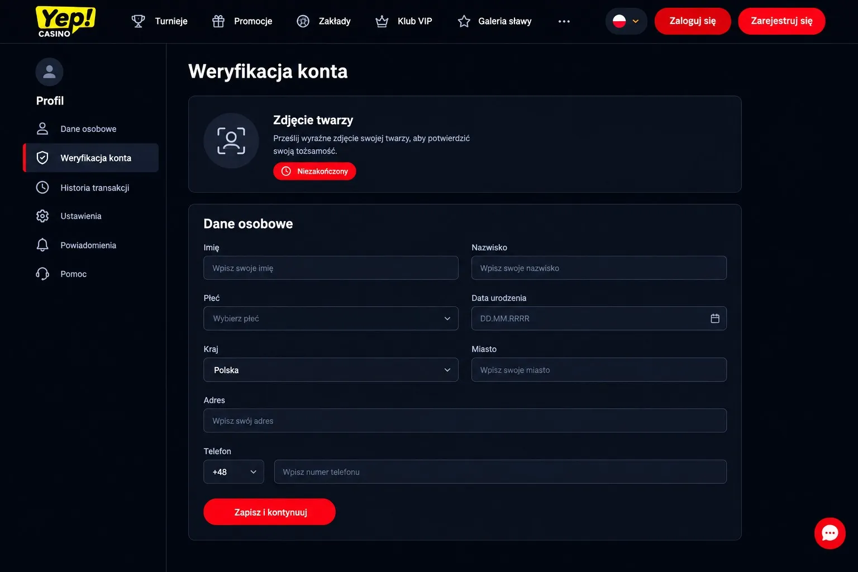Open the three-dot more menu
The width and height of the screenshot is (858, 572).
point(564,21)
